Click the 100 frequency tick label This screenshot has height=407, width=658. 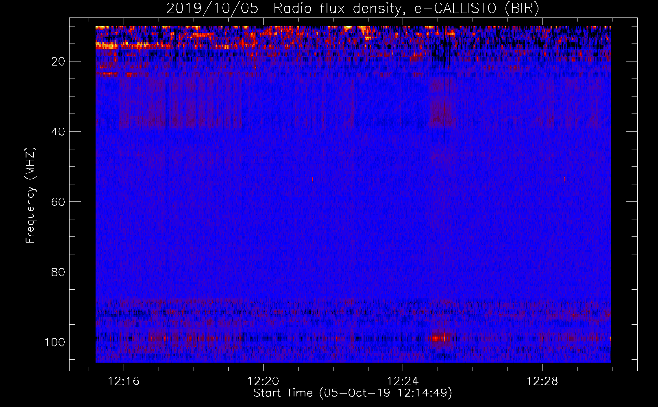pos(55,342)
